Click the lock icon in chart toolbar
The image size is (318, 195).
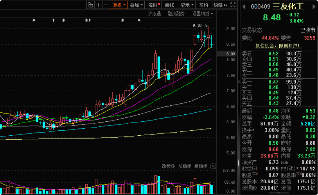point(90,5)
